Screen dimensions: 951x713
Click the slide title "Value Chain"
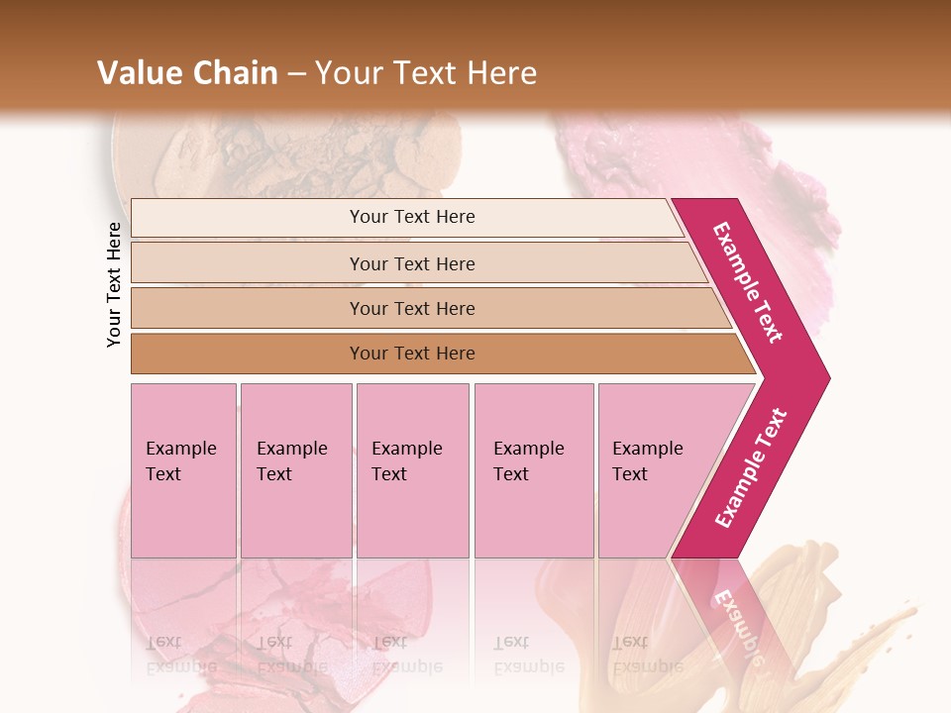click(187, 72)
